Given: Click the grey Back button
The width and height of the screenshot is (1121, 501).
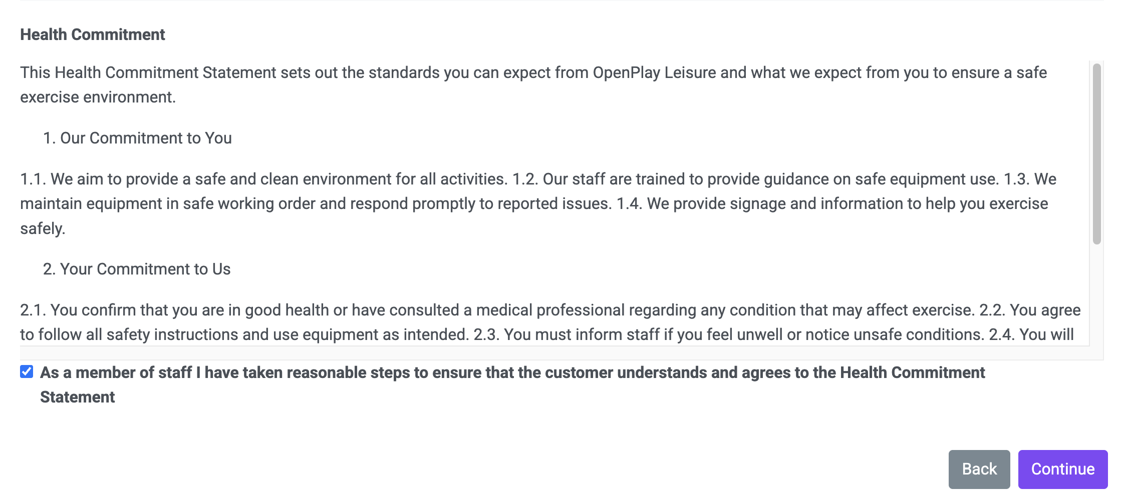Looking at the screenshot, I should 979,469.
